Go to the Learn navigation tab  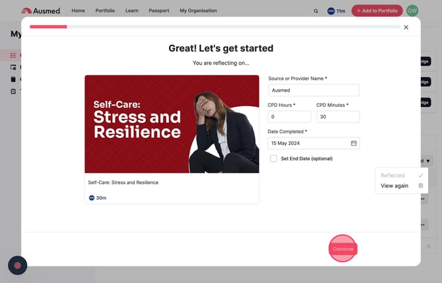tap(132, 11)
